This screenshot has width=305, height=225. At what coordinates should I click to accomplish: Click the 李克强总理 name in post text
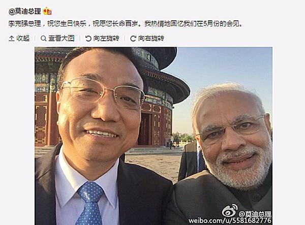coord(25,24)
